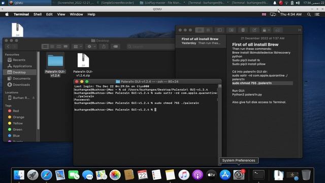
Task: Open Music from the Dock
Action: pos(184,175)
